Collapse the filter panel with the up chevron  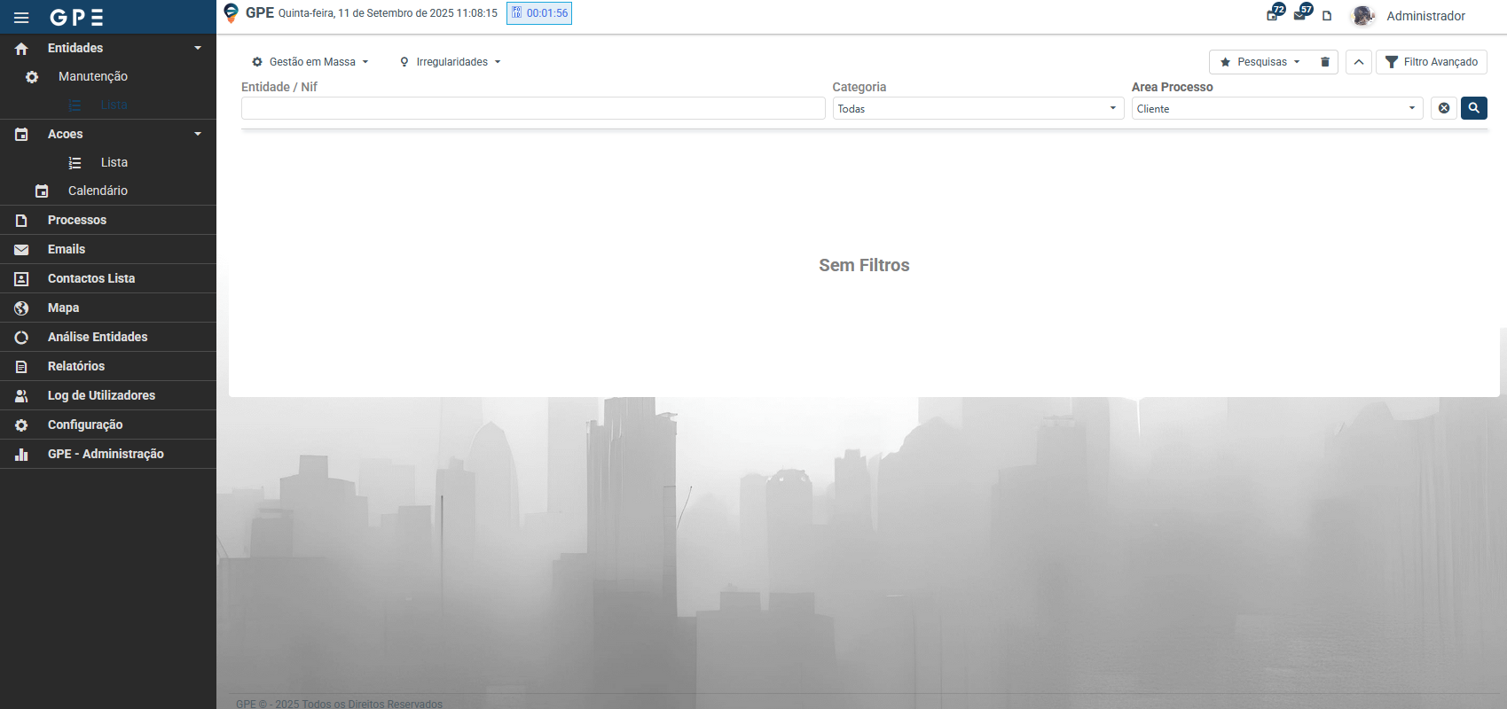click(1359, 62)
